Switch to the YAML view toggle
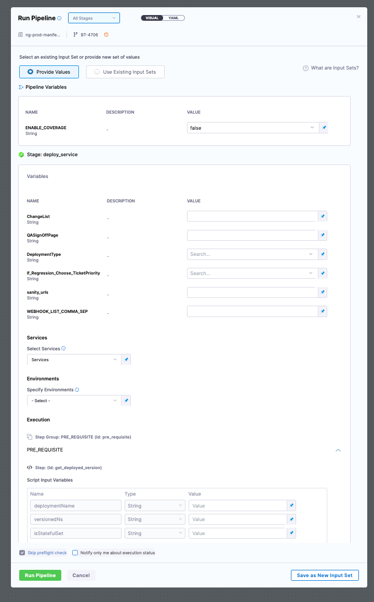 [x=173, y=18]
